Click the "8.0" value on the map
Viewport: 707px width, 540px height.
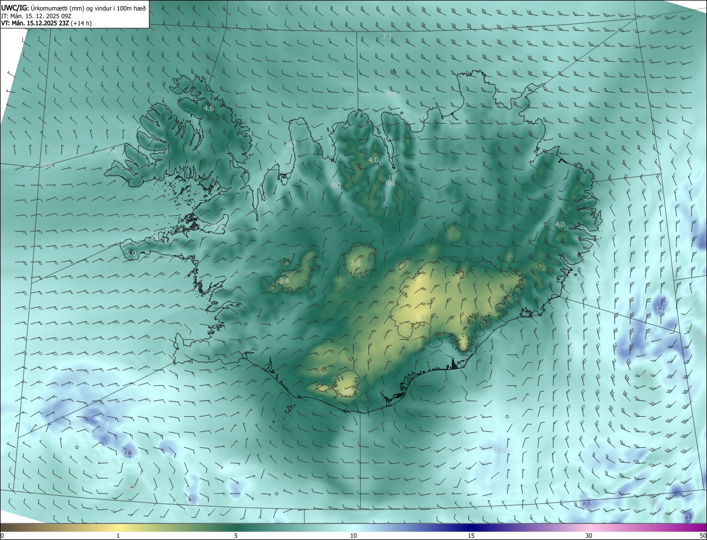tap(336, 185)
